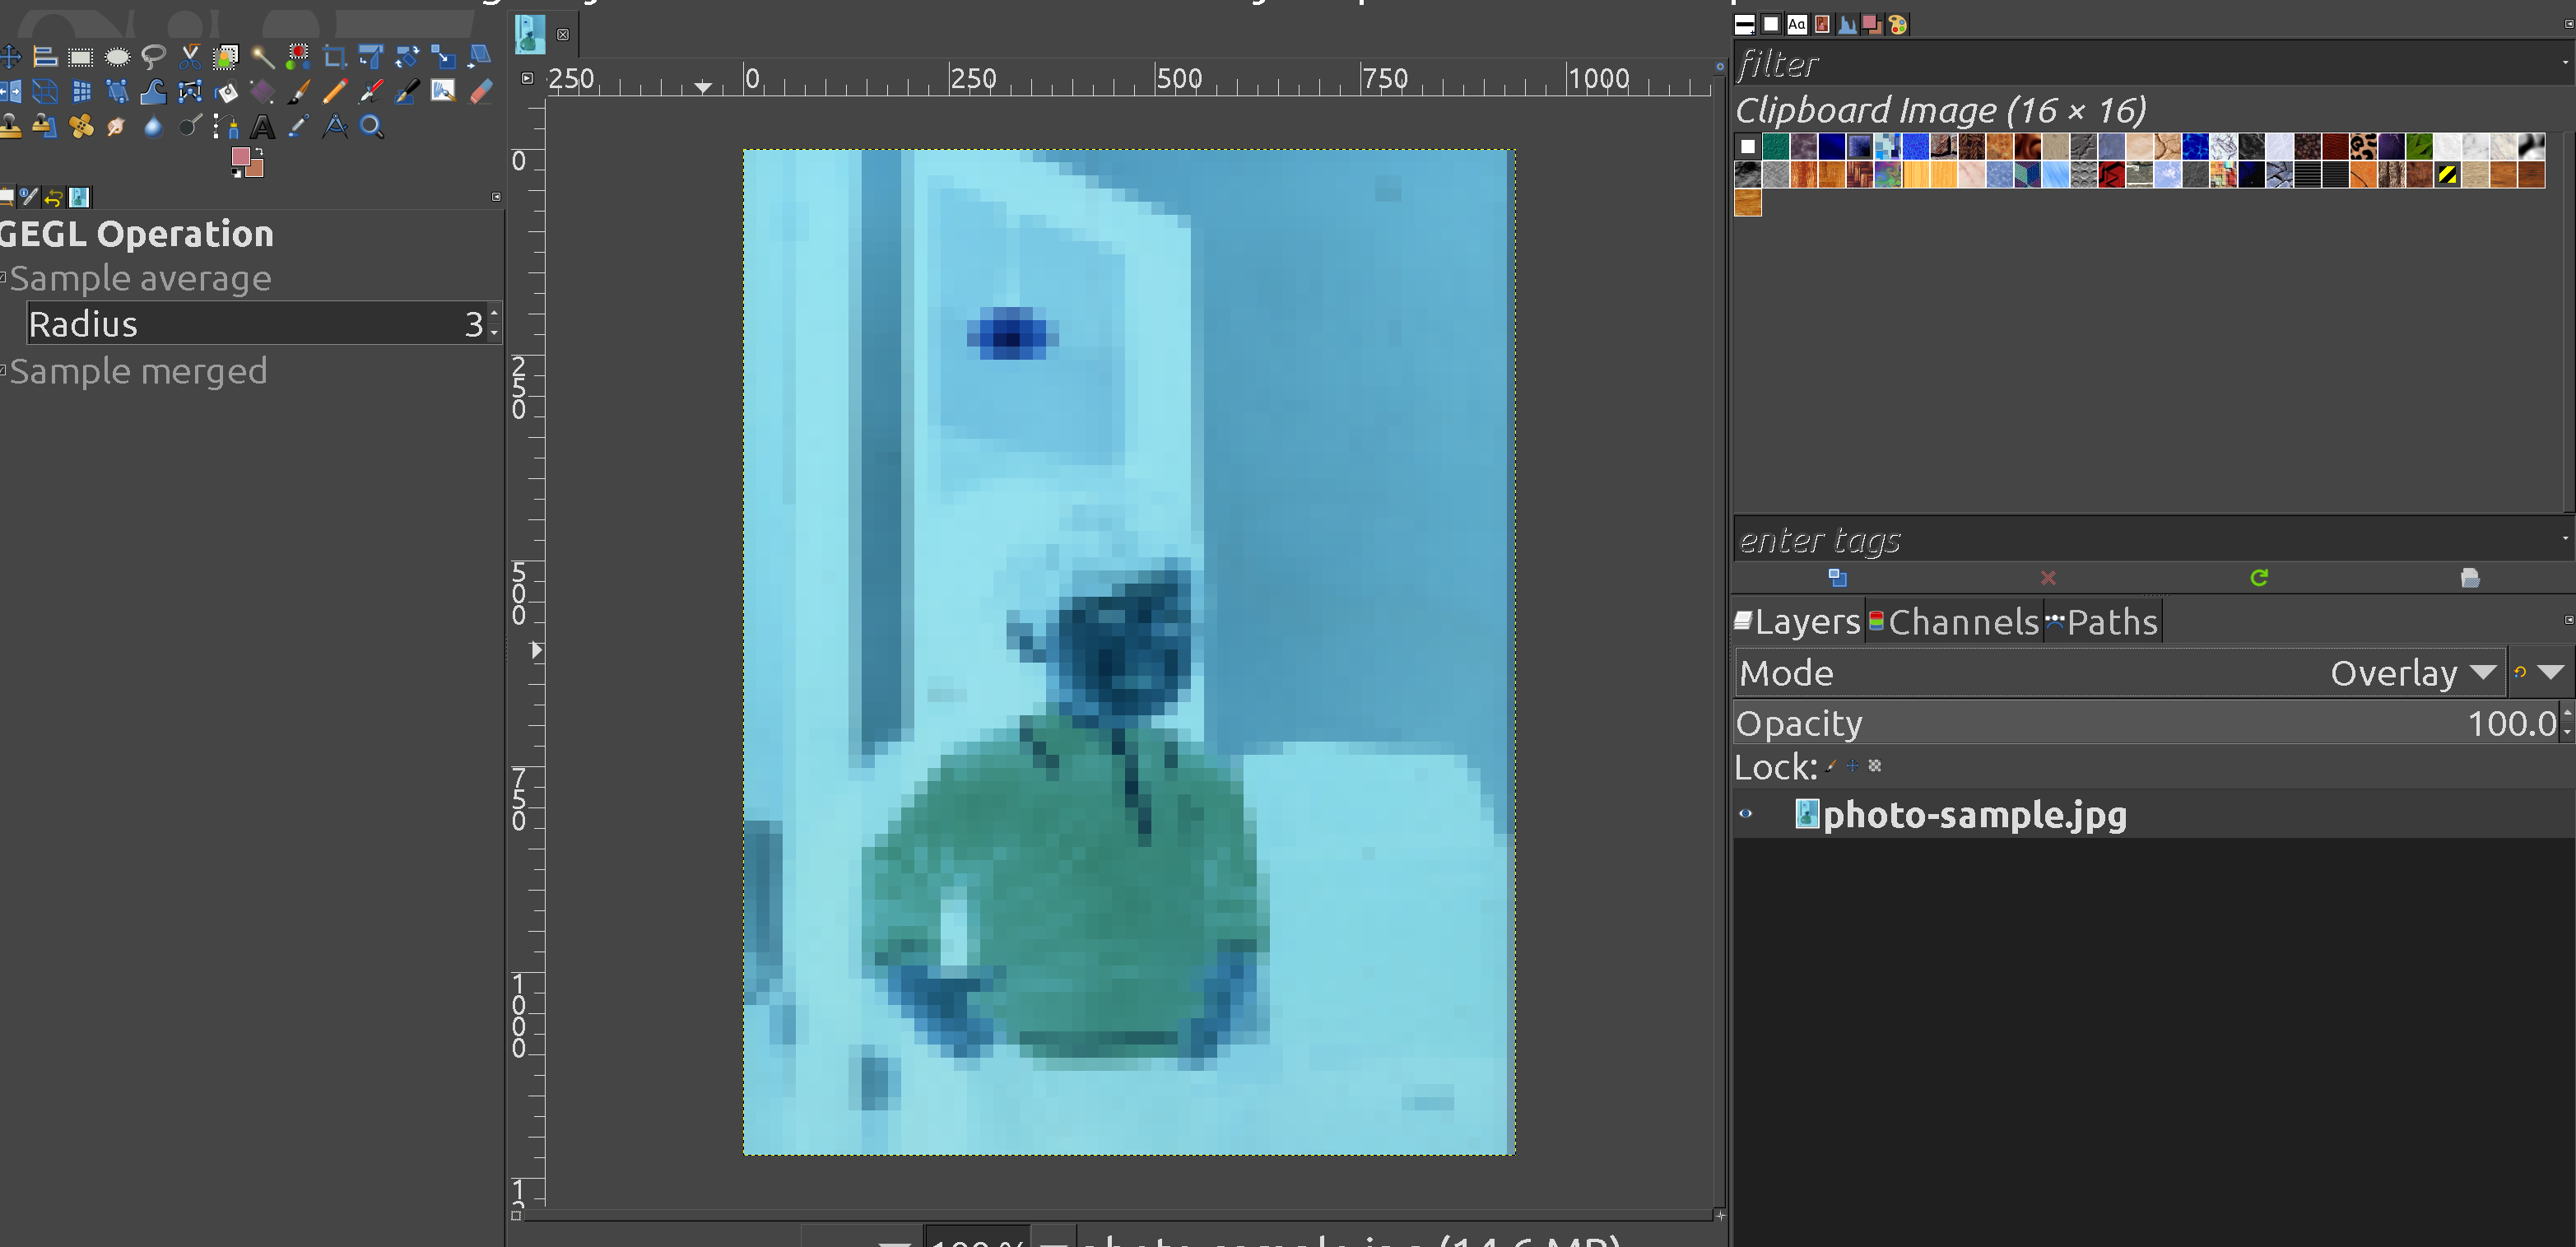The width and height of the screenshot is (2576, 1247).
Task: Toggle the Sample merged checkbox
Action: click(x=4, y=371)
